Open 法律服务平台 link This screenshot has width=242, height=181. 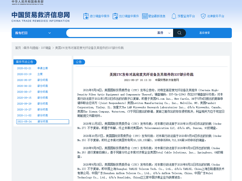point(216,16)
